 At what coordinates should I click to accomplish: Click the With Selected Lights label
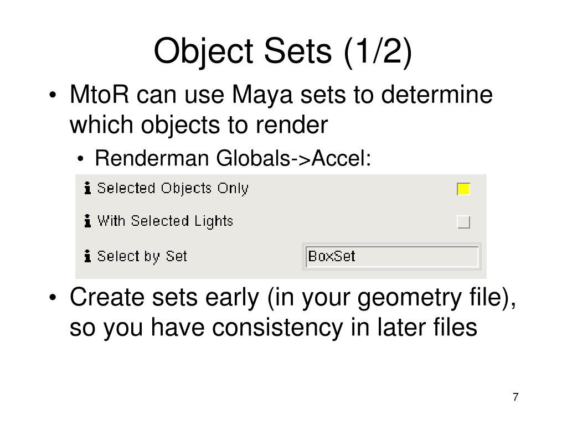pyautogui.click(x=165, y=221)
